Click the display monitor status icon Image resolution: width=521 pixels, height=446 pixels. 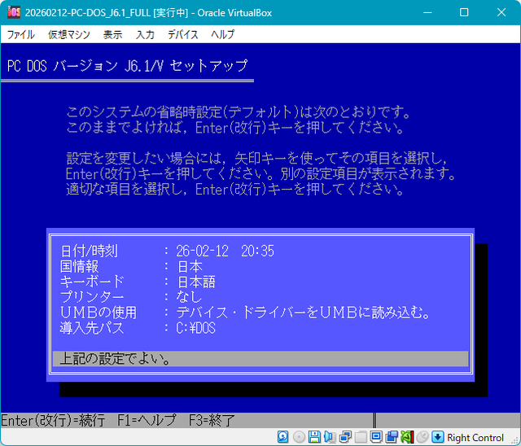376,437
